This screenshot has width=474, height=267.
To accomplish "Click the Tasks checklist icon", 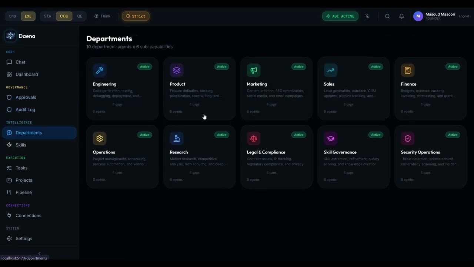I will point(9,168).
